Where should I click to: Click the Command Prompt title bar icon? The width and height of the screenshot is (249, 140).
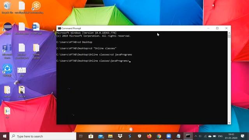coord(59,28)
